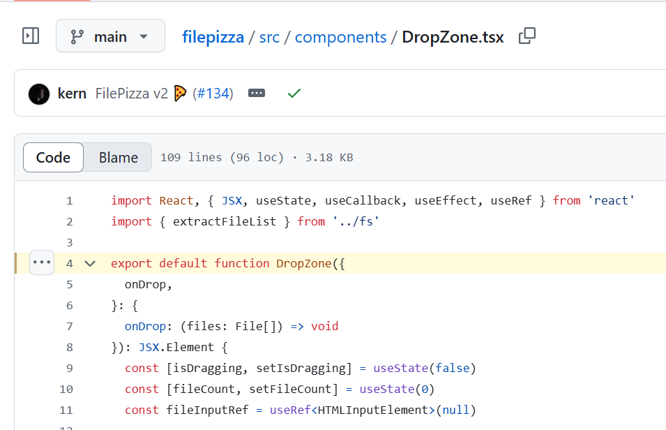
Task: Show full commit message via ellipsis
Action: point(256,92)
